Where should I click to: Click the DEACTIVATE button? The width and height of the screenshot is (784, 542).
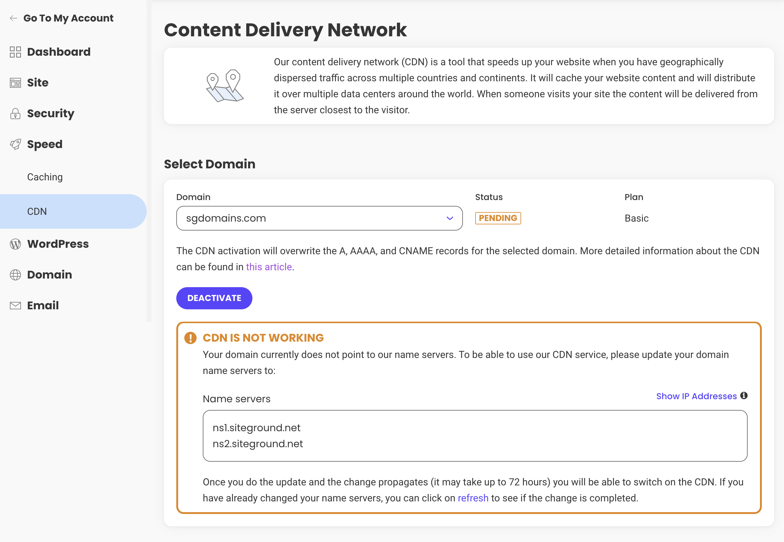coord(214,298)
